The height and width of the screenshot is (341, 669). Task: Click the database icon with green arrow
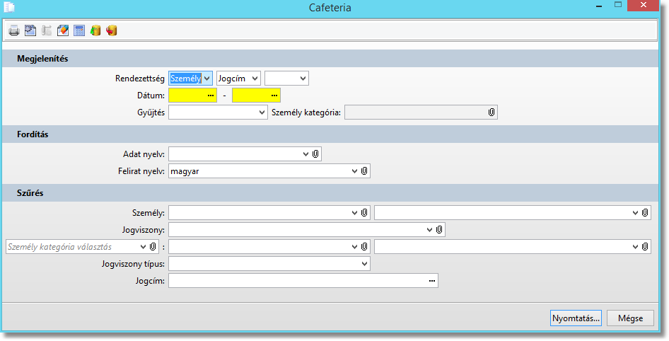pos(95,30)
